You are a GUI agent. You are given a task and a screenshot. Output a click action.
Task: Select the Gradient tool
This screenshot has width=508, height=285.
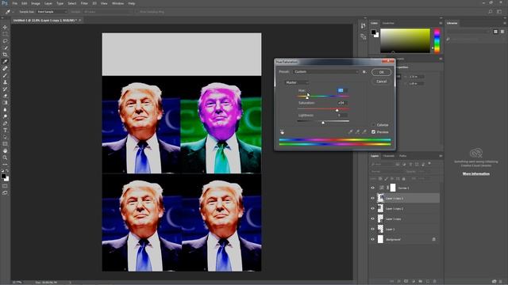tap(5, 103)
